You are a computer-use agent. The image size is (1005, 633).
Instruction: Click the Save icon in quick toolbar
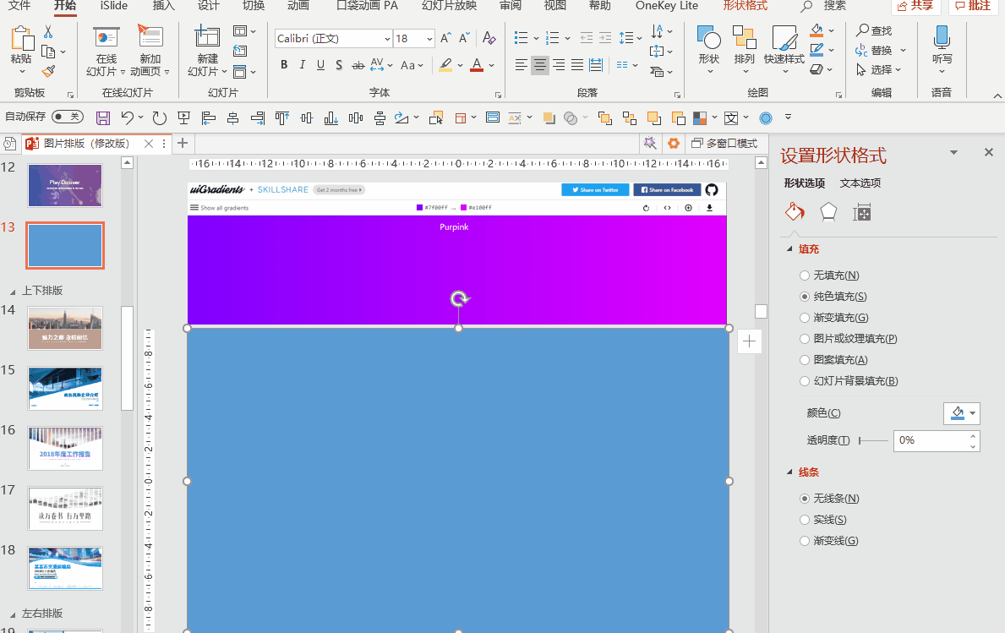coord(103,117)
